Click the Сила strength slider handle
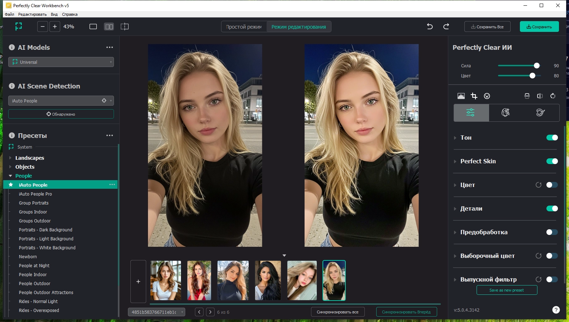Screen dimensions: 569x322 coord(537,66)
